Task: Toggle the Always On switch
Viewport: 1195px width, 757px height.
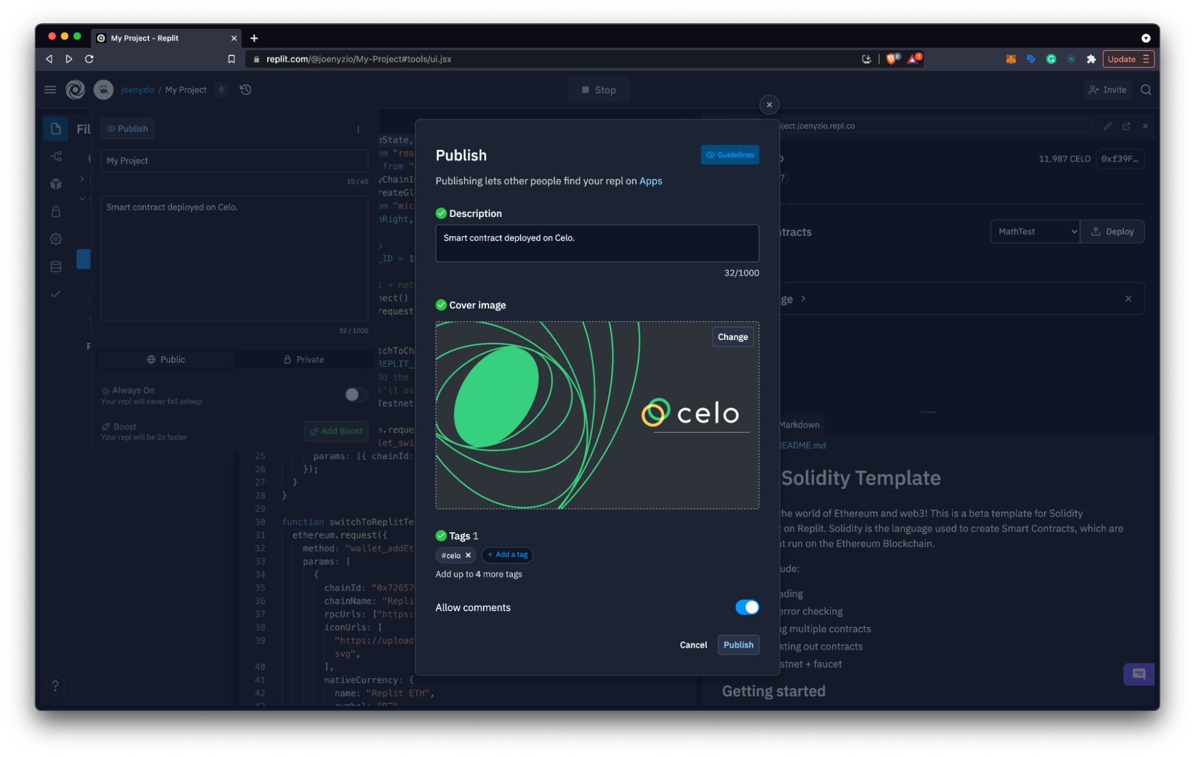Action: pyautogui.click(x=356, y=394)
